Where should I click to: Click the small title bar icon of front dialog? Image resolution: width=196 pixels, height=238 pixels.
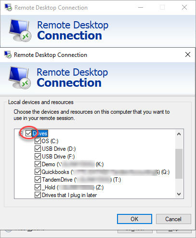pos(8,55)
